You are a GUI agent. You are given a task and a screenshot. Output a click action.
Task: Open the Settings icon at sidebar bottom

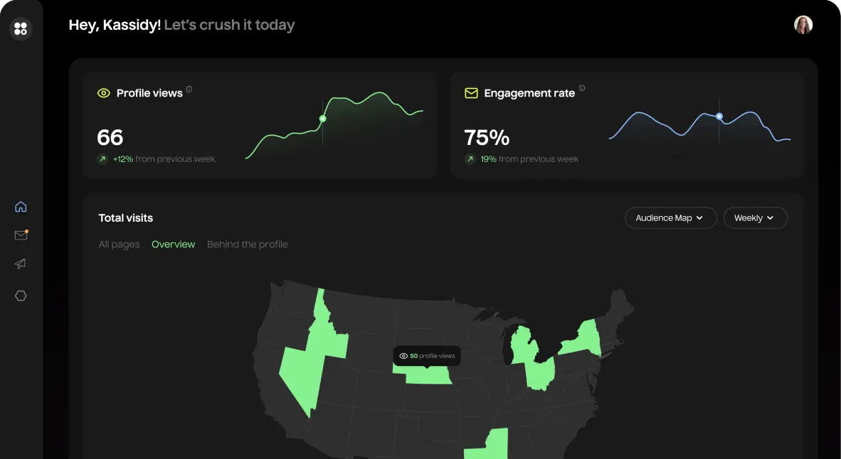(x=21, y=296)
